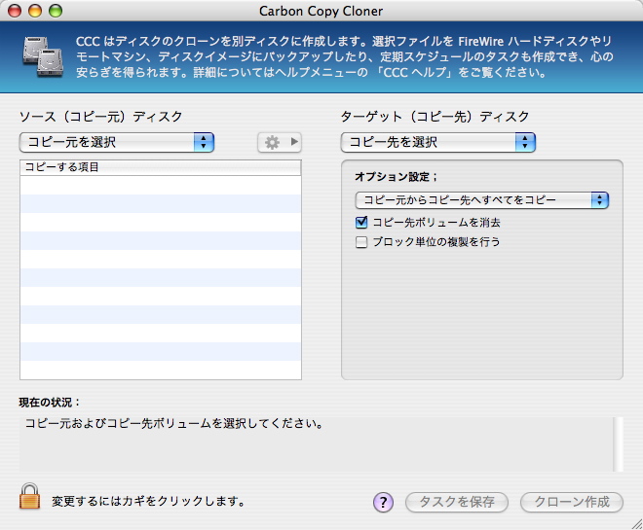This screenshot has width=643, height=530.
Task: Click the status area scrollbar
Action: (x=617, y=444)
